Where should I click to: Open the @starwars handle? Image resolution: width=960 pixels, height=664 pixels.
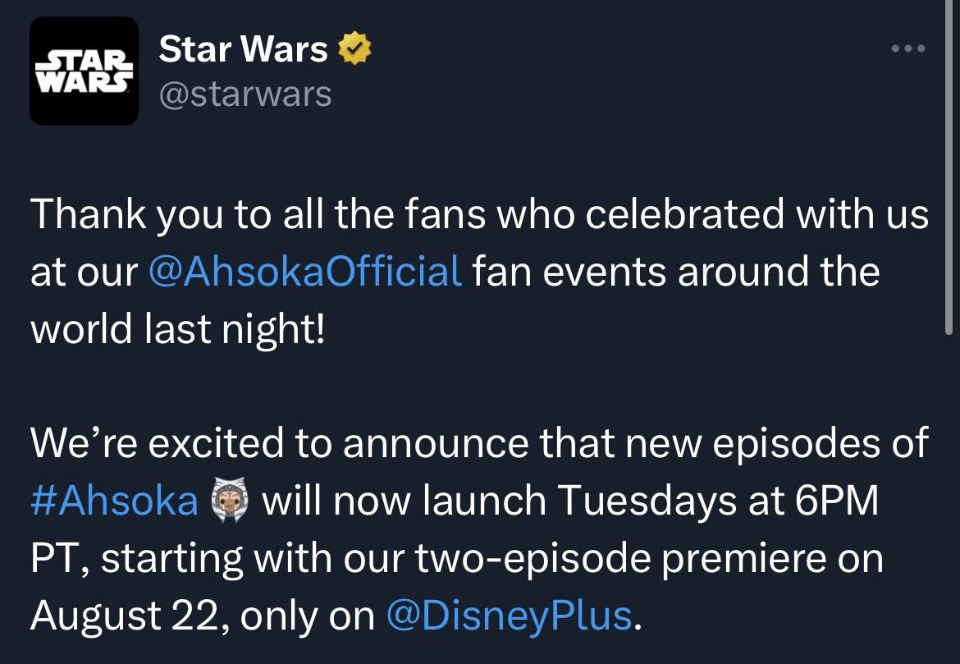[245, 94]
